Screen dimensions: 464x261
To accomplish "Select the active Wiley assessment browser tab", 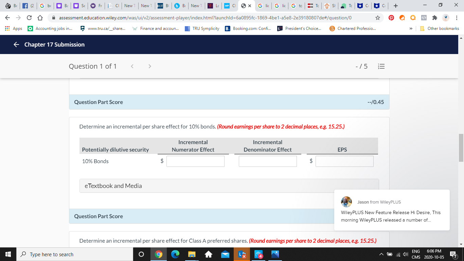I will (x=244, y=6).
